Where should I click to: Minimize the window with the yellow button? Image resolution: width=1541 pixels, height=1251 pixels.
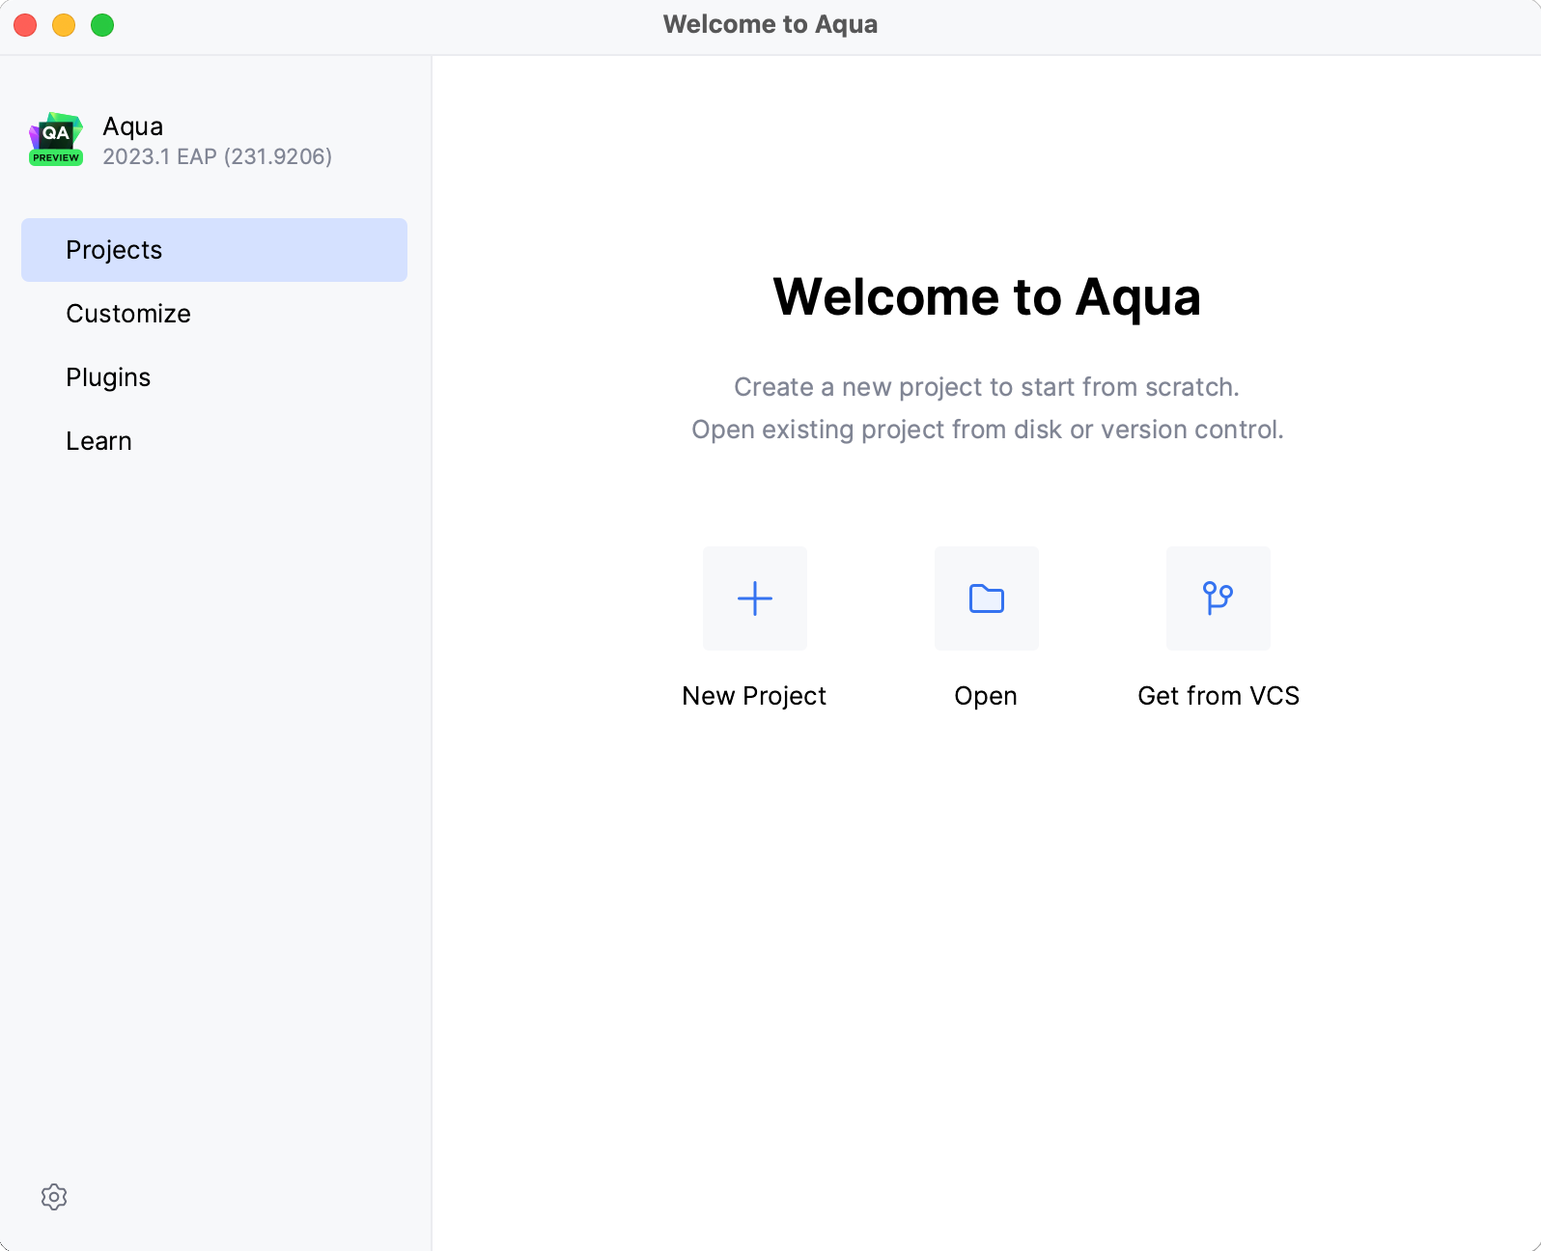point(64,25)
